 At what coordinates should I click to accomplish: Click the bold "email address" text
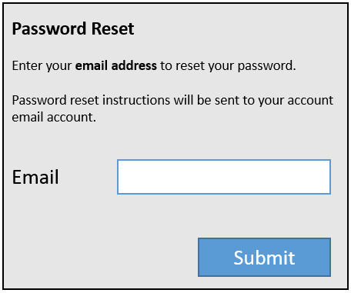point(115,65)
